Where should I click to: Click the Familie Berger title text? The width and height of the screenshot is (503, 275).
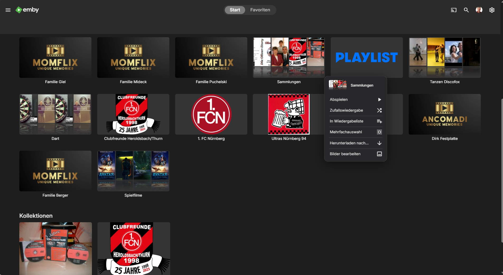click(55, 195)
